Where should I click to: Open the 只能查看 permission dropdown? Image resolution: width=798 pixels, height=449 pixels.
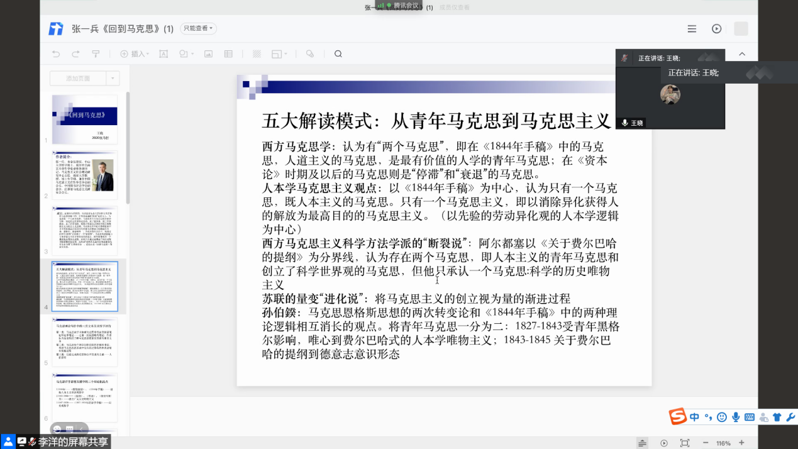[198, 28]
